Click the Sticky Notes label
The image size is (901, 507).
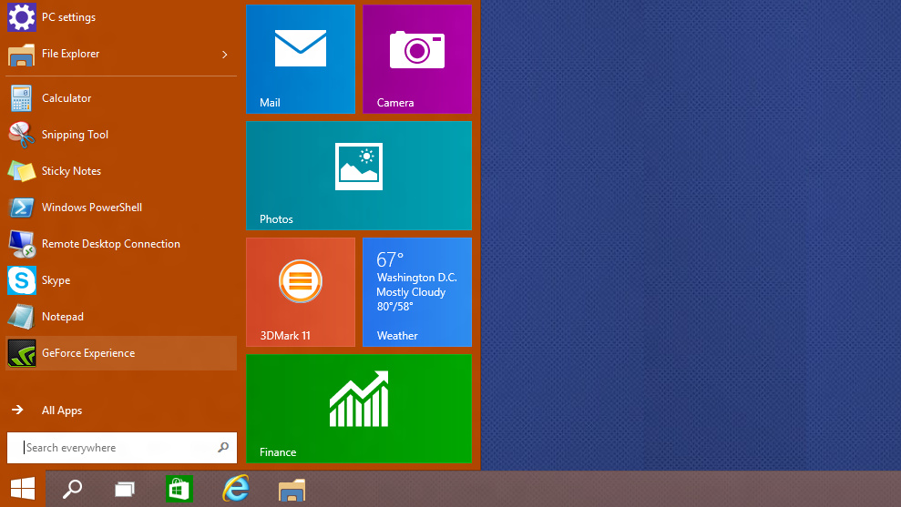(71, 171)
